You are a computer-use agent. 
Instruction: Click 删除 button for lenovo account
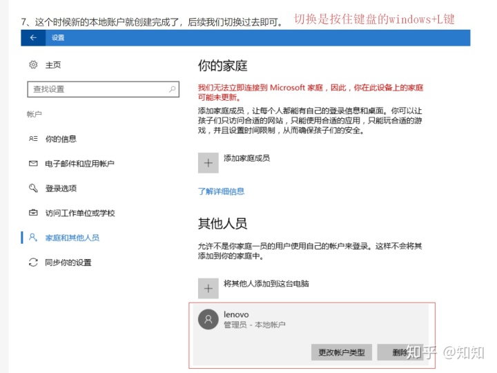click(400, 352)
